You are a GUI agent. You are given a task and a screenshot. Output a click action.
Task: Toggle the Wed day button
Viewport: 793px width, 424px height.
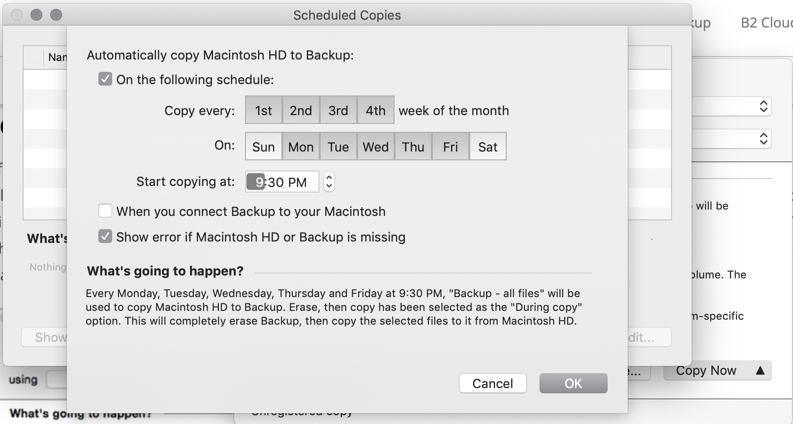point(376,147)
